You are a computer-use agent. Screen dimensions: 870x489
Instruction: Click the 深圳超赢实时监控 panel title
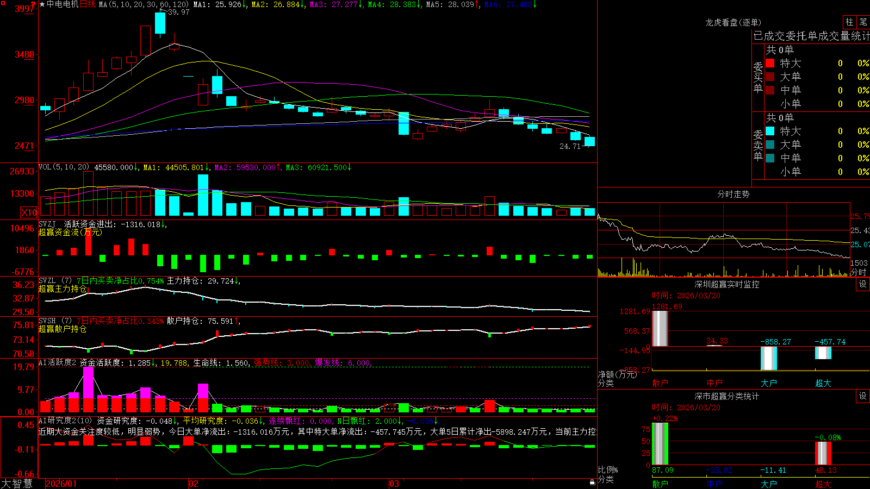coord(727,284)
